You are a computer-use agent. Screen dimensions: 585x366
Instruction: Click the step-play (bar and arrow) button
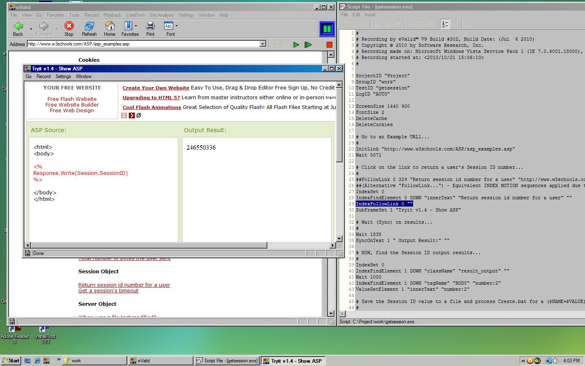(308, 45)
